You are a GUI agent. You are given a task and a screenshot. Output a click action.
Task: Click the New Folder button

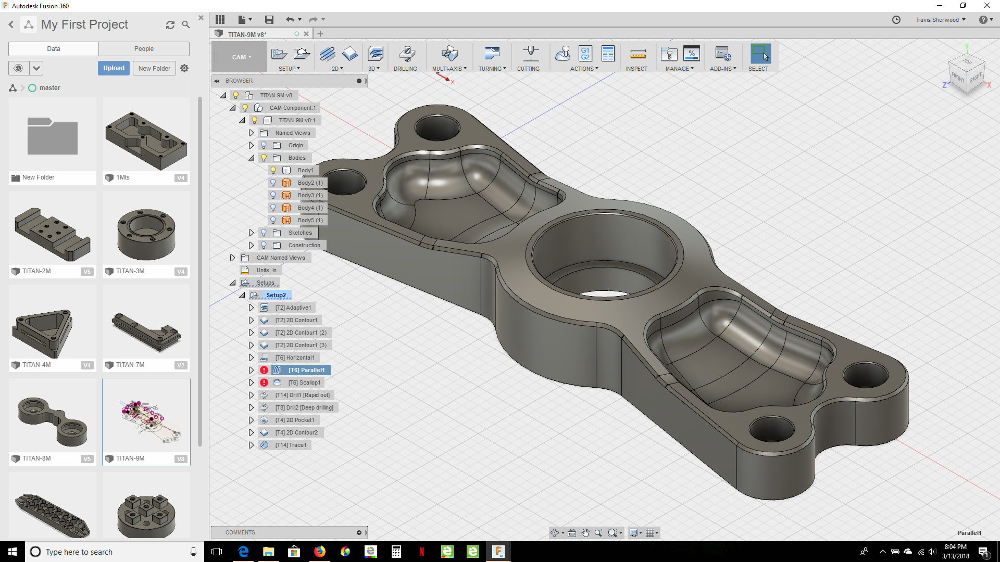[154, 68]
